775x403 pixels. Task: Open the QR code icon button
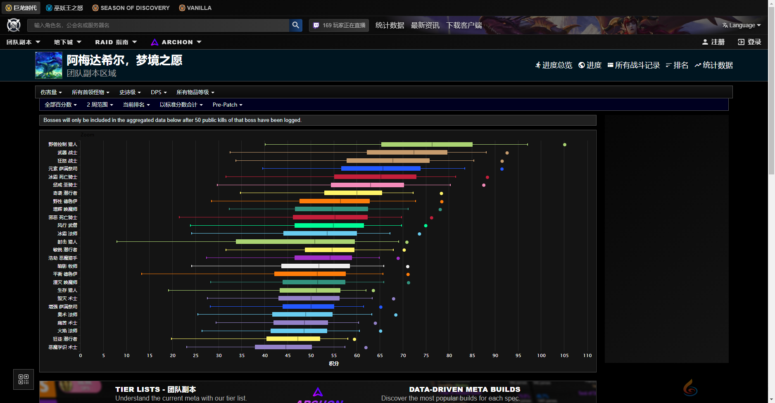coord(24,379)
